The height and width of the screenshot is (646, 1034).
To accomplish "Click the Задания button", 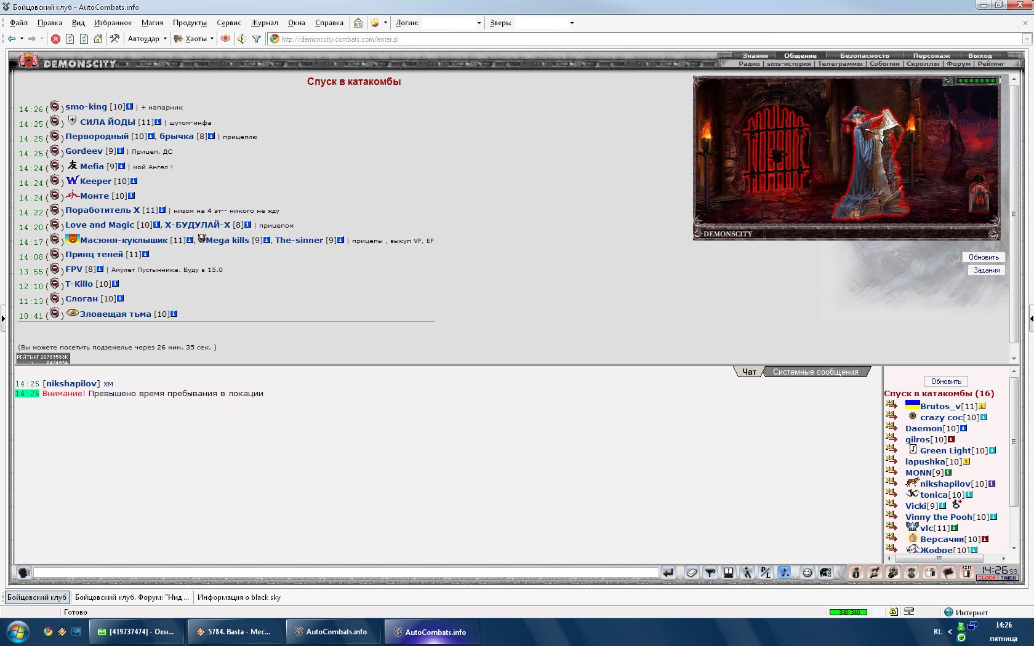I will point(986,270).
